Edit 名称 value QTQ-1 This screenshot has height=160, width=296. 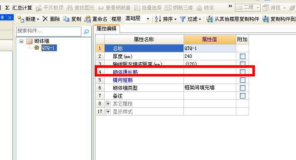(210, 48)
